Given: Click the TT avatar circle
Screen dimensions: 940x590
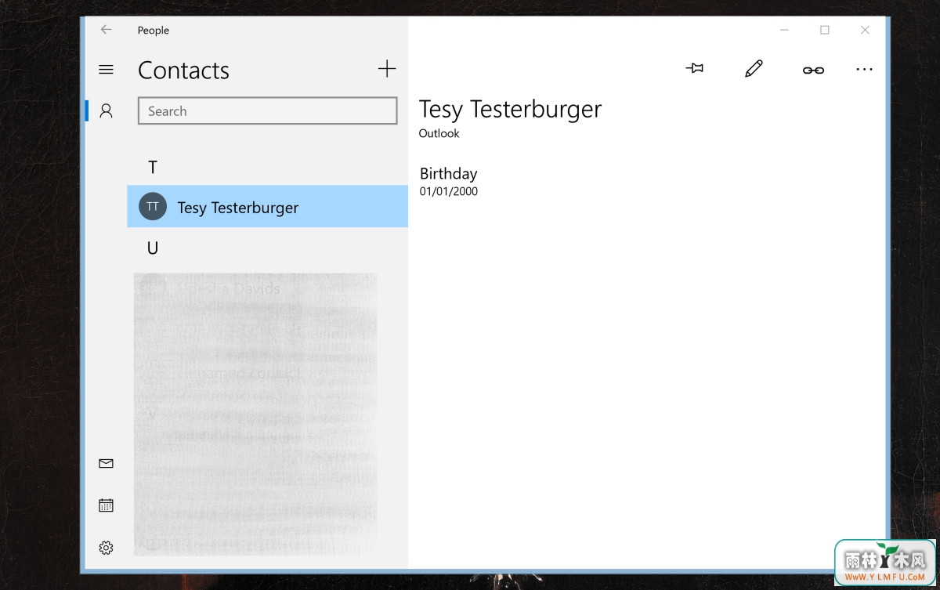Looking at the screenshot, I should tap(153, 207).
